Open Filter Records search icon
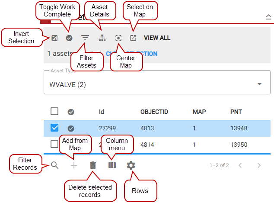This screenshot has height=203, width=274. 55,165
